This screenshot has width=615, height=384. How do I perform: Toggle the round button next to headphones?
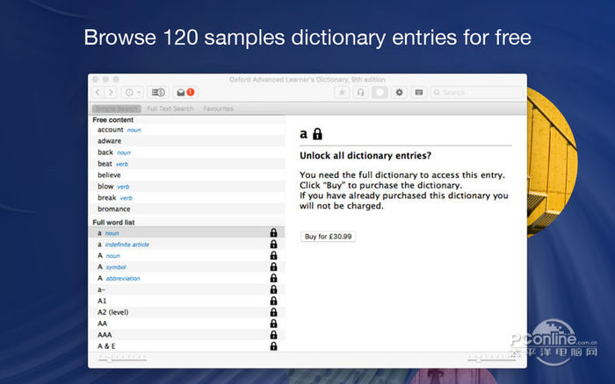pyautogui.click(x=380, y=92)
